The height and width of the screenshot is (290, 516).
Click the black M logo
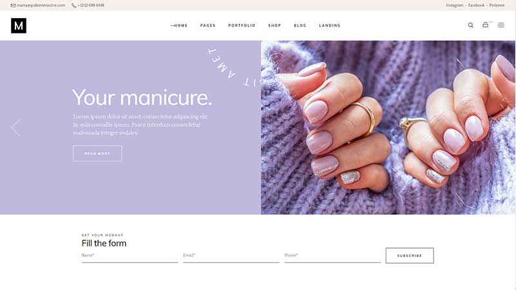tap(19, 25)
